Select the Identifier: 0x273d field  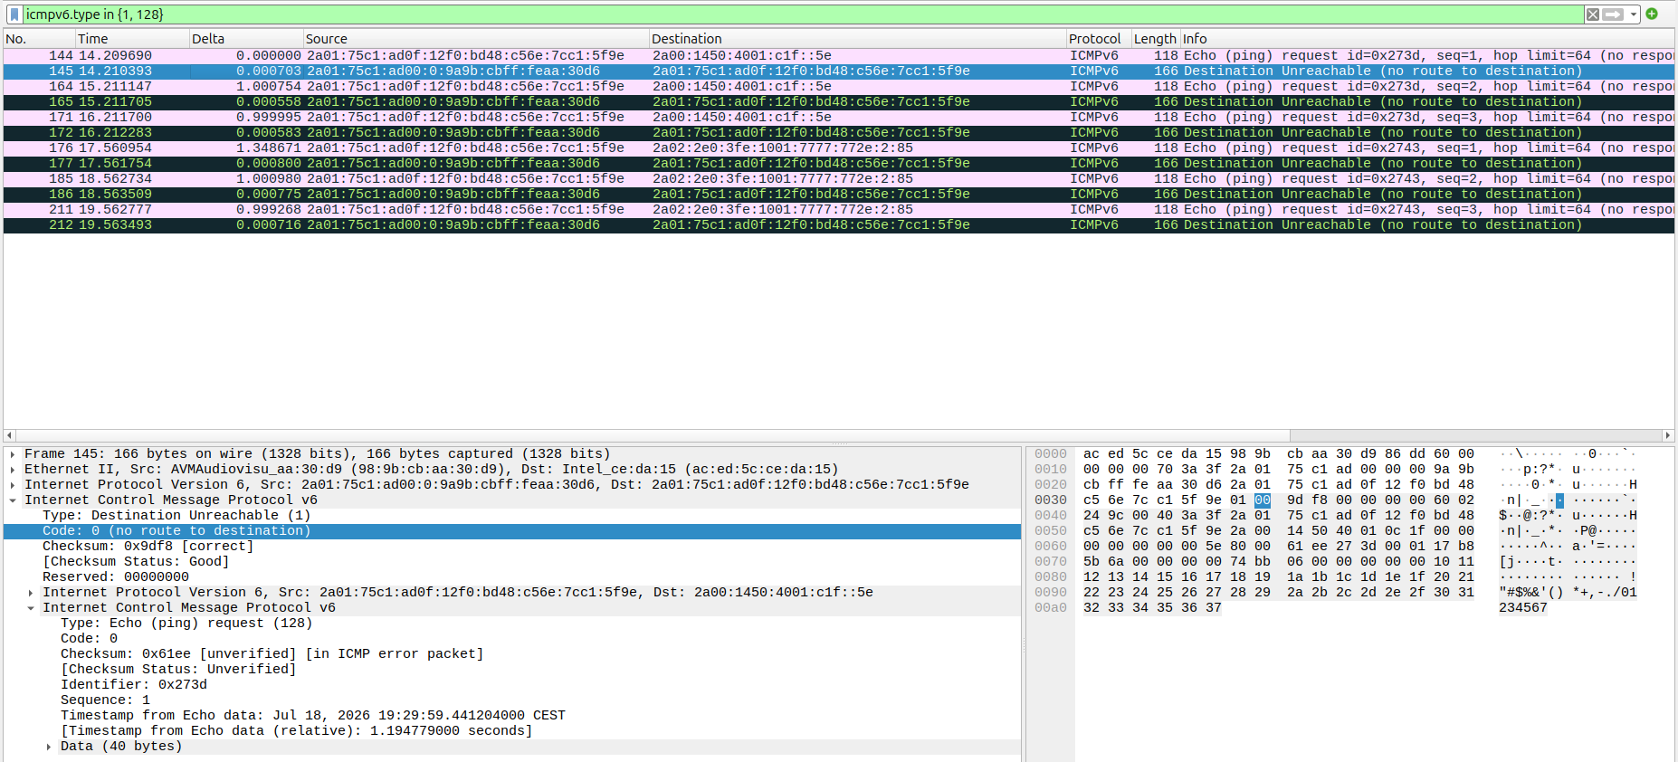point(133,685)
